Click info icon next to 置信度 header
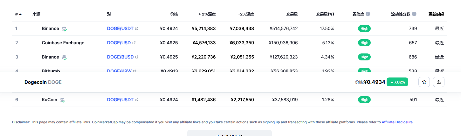This screenshot has width=461, height=136. (368, 14)
